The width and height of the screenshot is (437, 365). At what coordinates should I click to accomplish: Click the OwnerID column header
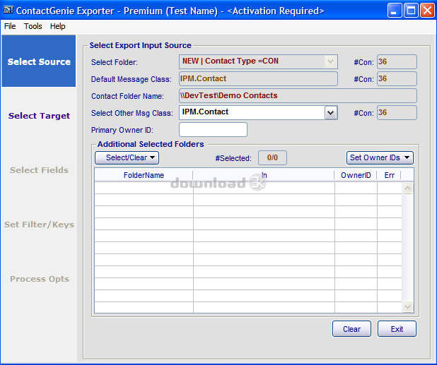(356, 175)
